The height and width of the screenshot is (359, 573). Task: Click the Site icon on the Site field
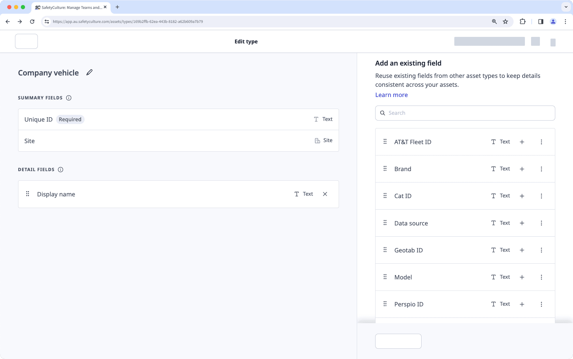318,140
